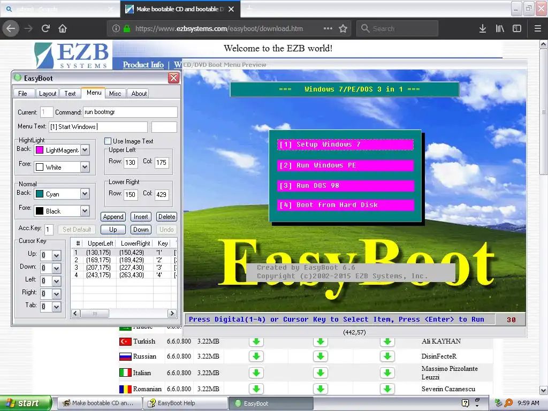Click the Delete button
Image resolution: width=548 pixels, height=411 pixels.
pos(166,217)
